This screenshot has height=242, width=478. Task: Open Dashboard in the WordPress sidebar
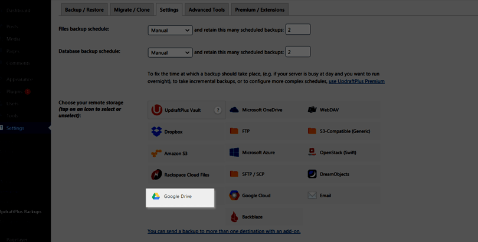pyautogui.click(x=18, y=11)
